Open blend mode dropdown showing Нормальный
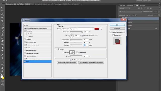The height and width of the screenshot is (91, 161). click(x=82, y=29)
